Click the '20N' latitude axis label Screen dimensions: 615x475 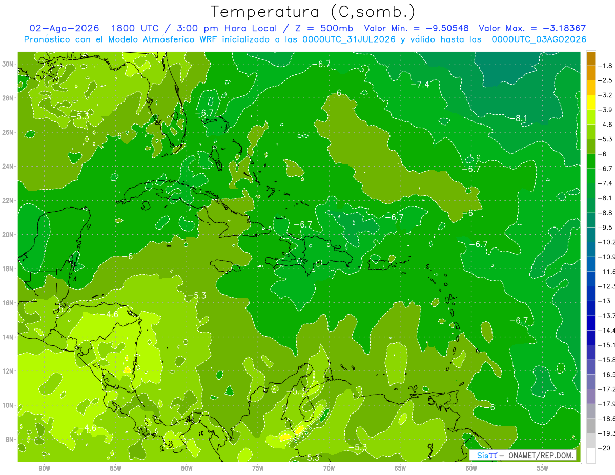point(9,235)
